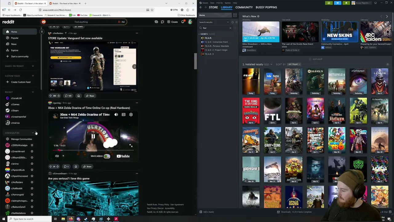The image size is (394, 222).
Task: Toggle VPN in the browser address bar
Action: [x=174, y=10]
